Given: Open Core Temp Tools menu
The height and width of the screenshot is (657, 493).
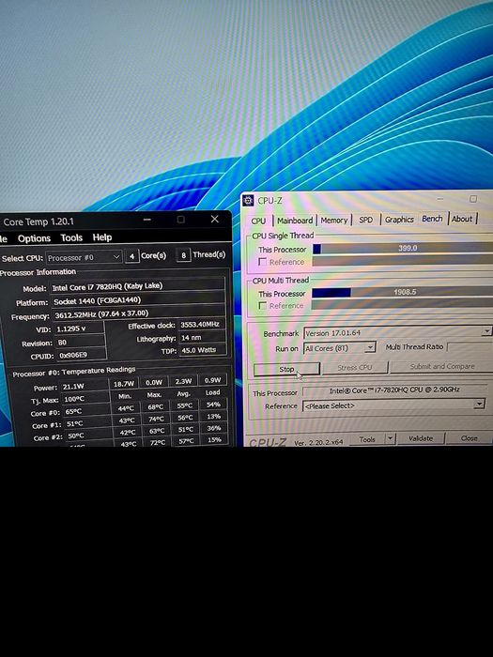Looking at the screenshot, I should (x=71, y=238).
